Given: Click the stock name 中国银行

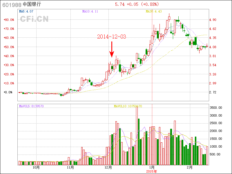Looking at the screenshot, I should click(x=32, y=4).
